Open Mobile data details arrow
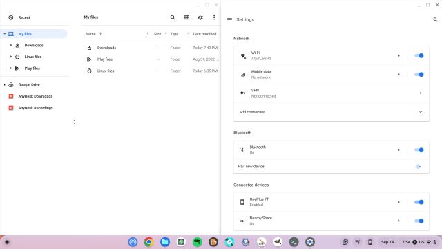Screen dimensions: 442x249 click(399, 75)
